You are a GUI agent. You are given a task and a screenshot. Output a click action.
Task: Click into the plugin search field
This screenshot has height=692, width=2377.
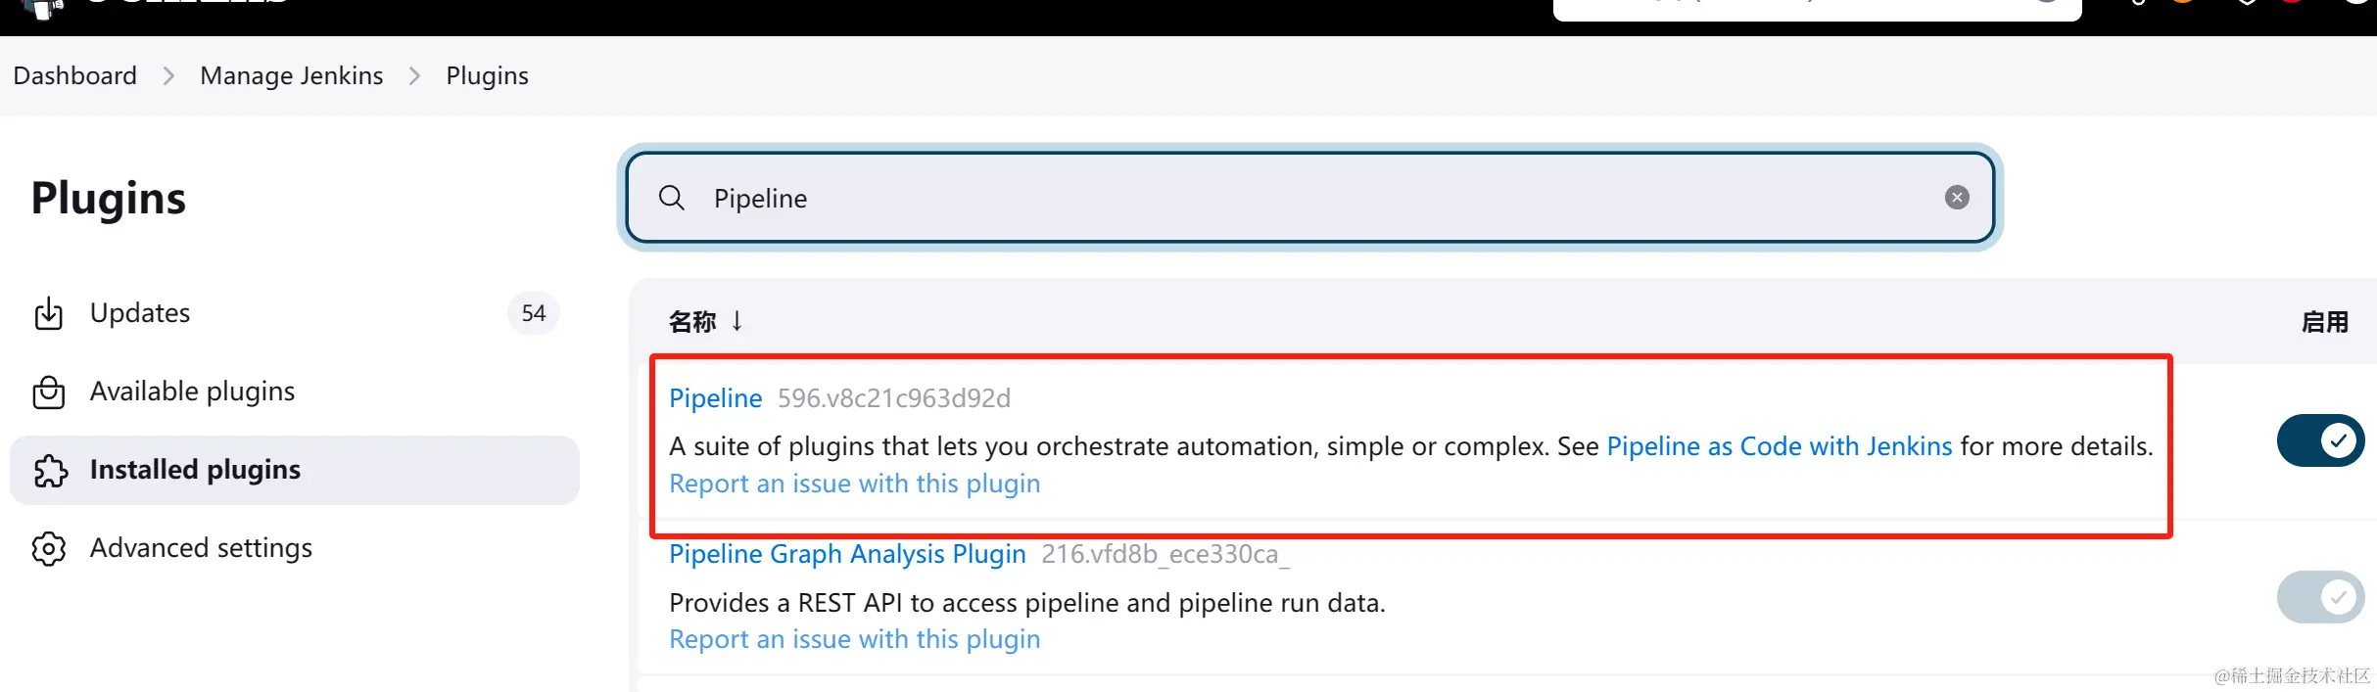[x=1273, y=198]
